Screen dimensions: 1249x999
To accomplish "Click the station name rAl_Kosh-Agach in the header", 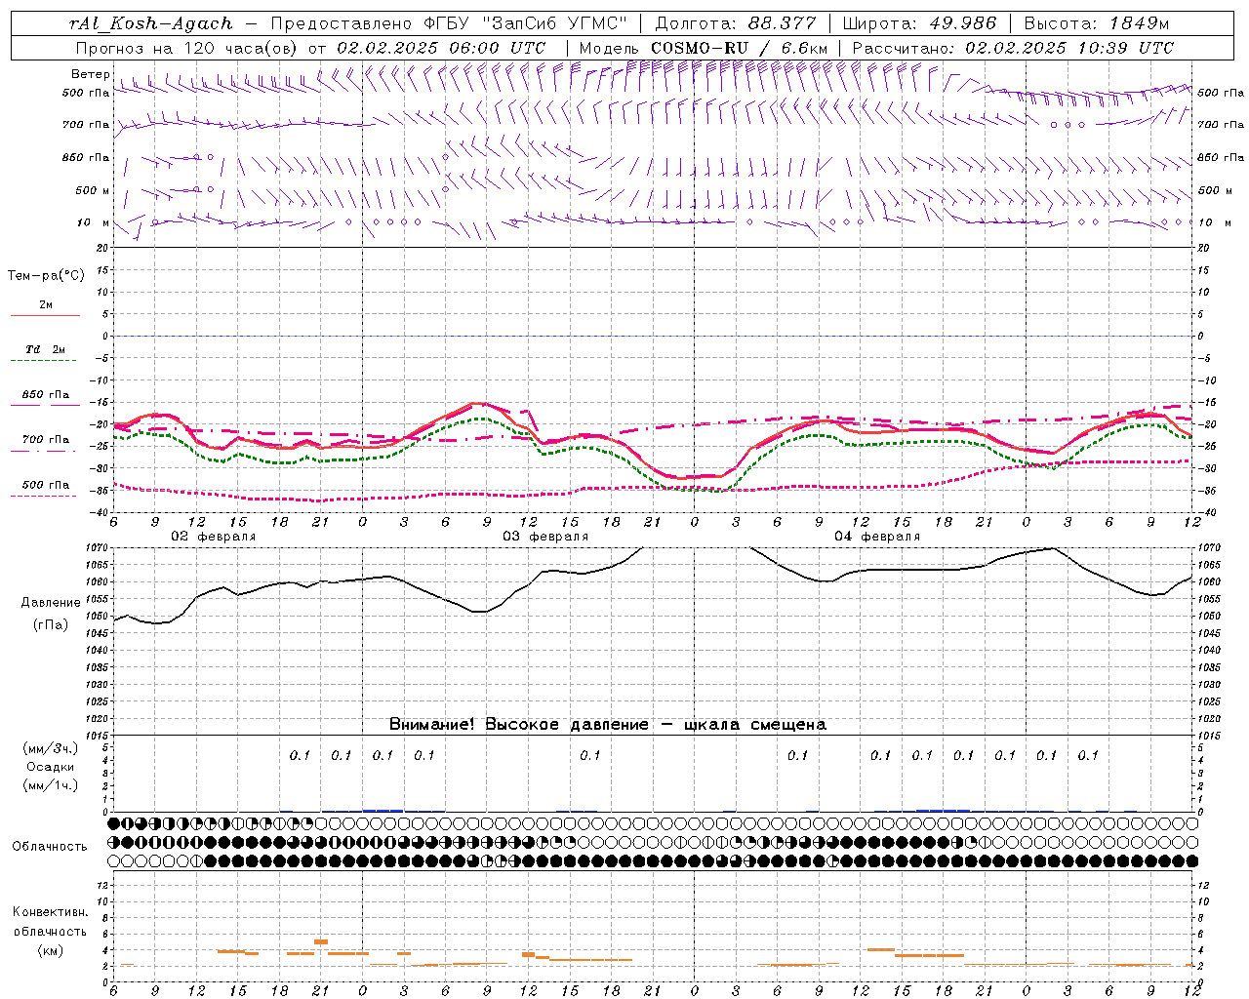I will [x=151, y=24].
